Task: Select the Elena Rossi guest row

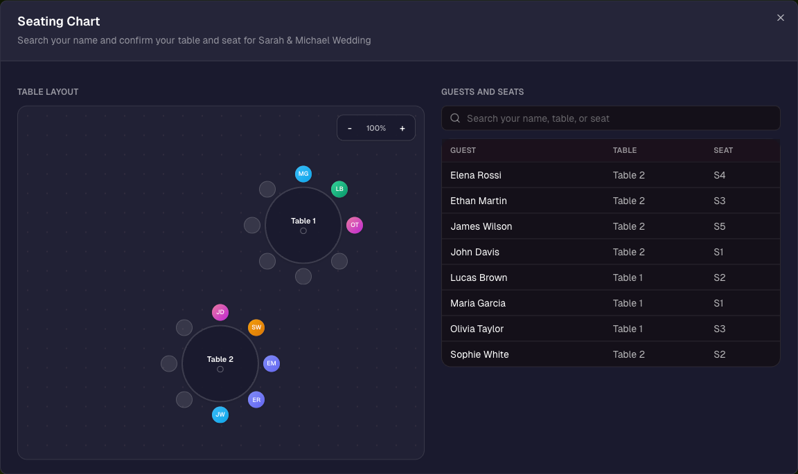Action: point(611,175)
